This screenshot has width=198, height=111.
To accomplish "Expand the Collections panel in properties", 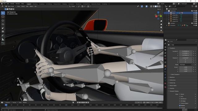I will tap(173, 80).
